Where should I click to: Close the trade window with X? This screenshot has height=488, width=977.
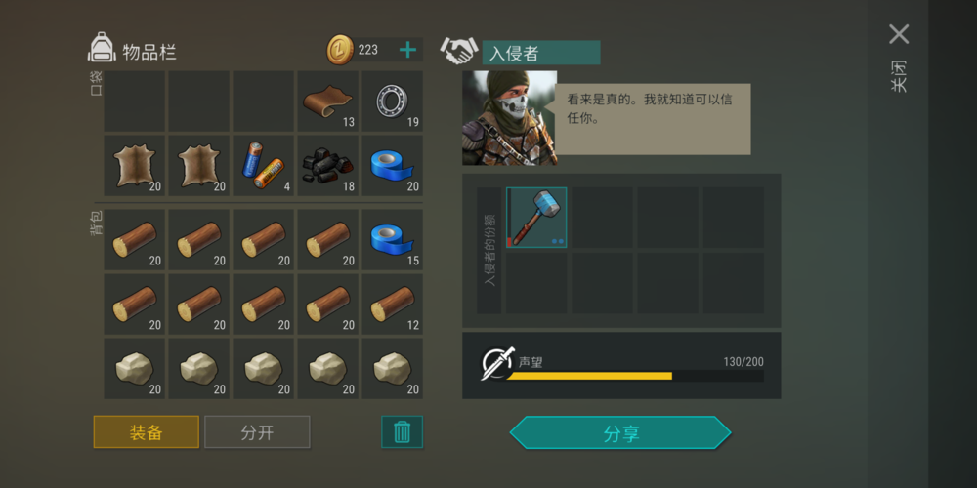pyautogui.click(x=899, y=34)
